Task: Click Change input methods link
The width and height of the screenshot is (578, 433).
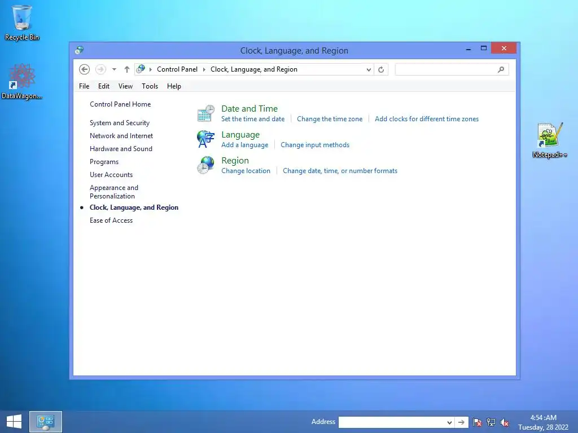Action: (x=315, y=145)
